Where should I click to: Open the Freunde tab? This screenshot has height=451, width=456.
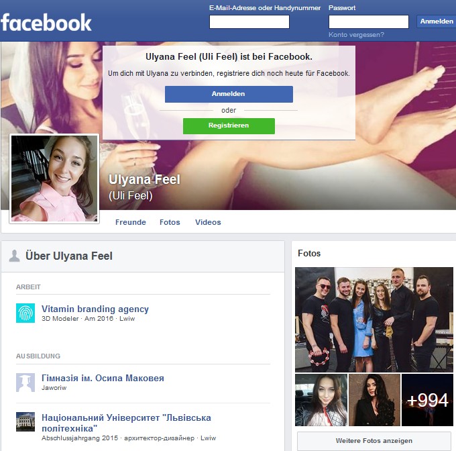131,222
